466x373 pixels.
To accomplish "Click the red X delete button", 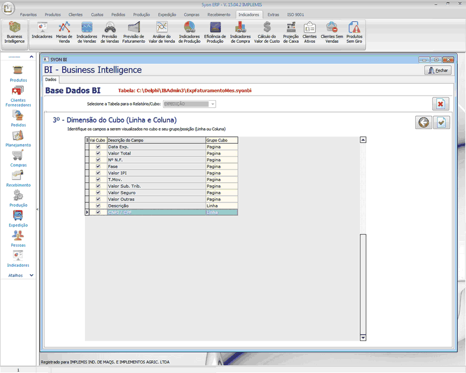I will coord(440,104).
